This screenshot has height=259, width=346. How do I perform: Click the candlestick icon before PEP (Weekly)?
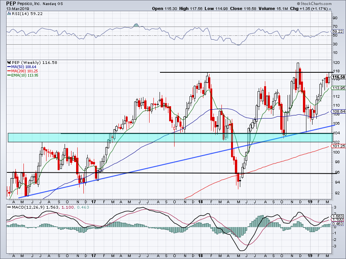click(x=9, y=62)
